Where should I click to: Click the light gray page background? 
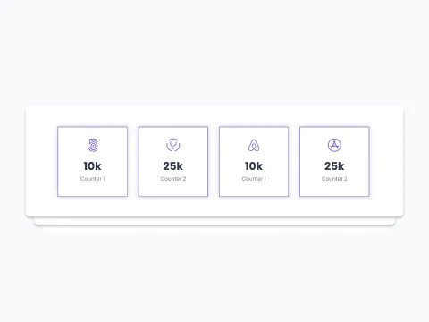(x=214, y=54)
